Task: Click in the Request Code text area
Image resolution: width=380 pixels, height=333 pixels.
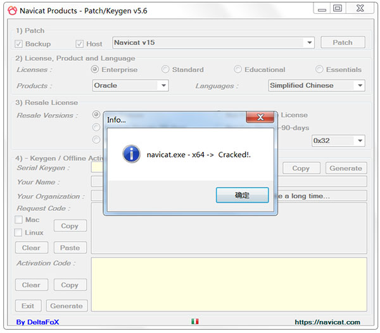Action: 229,229
